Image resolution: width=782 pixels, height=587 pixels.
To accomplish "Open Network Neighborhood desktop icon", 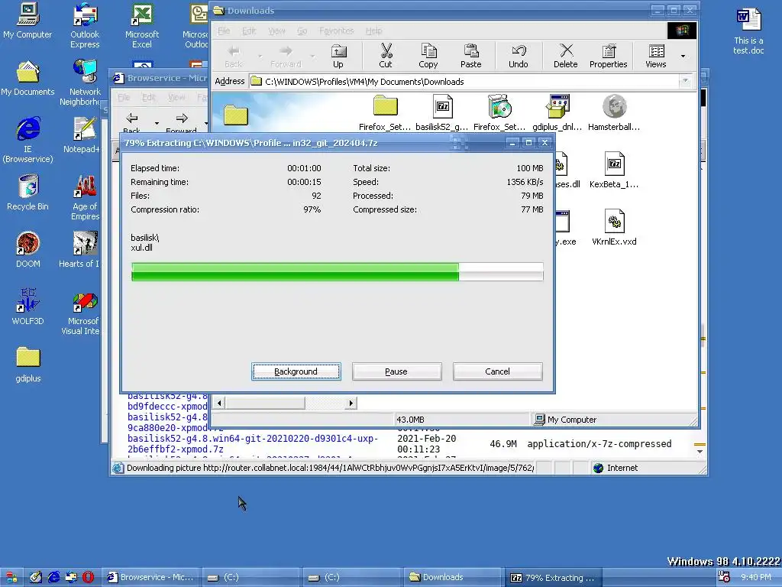I will (x=84, y=83).
